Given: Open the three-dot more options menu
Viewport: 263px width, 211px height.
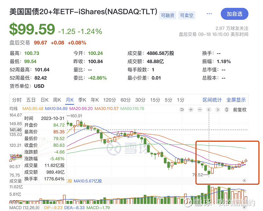Looking at the screenshot, I should click(x=209, y=14).
